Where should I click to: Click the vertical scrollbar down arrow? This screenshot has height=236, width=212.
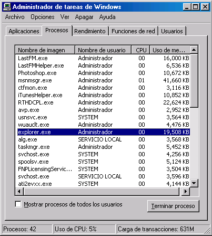click(x=194, y=183)
